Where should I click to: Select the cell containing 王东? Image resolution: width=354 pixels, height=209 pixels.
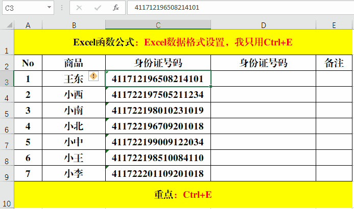74,79
